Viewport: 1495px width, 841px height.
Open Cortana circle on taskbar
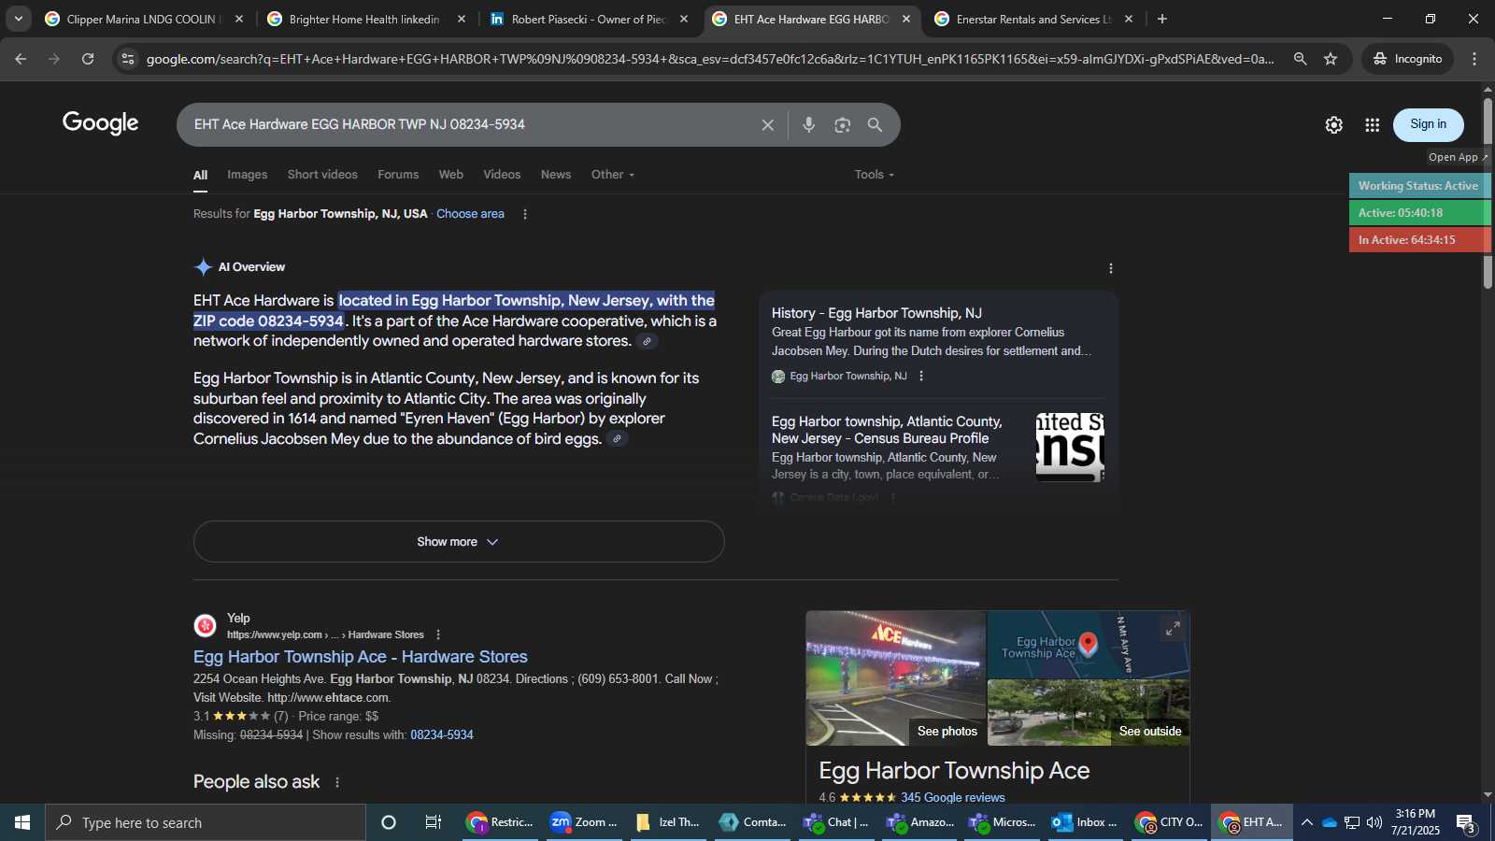pos(389,822)
